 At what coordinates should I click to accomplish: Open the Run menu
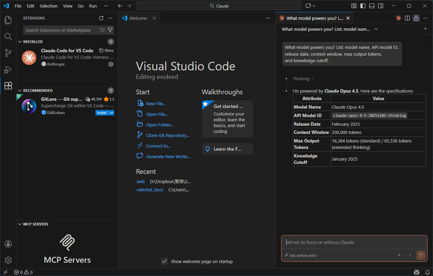coord(93,6)
